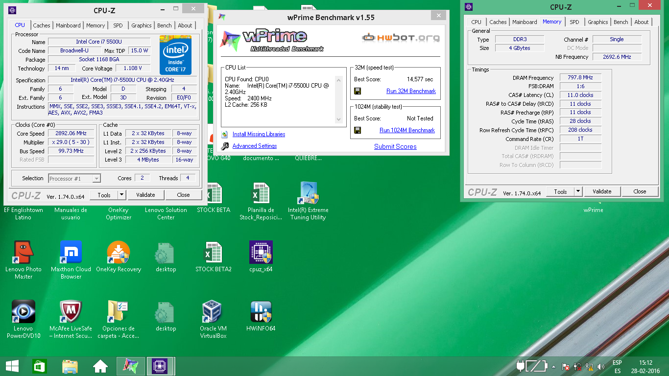Click CPU List scrollbar up arrow
The image size is (669, 376).
pyautogui.click(x=338, y=79)
